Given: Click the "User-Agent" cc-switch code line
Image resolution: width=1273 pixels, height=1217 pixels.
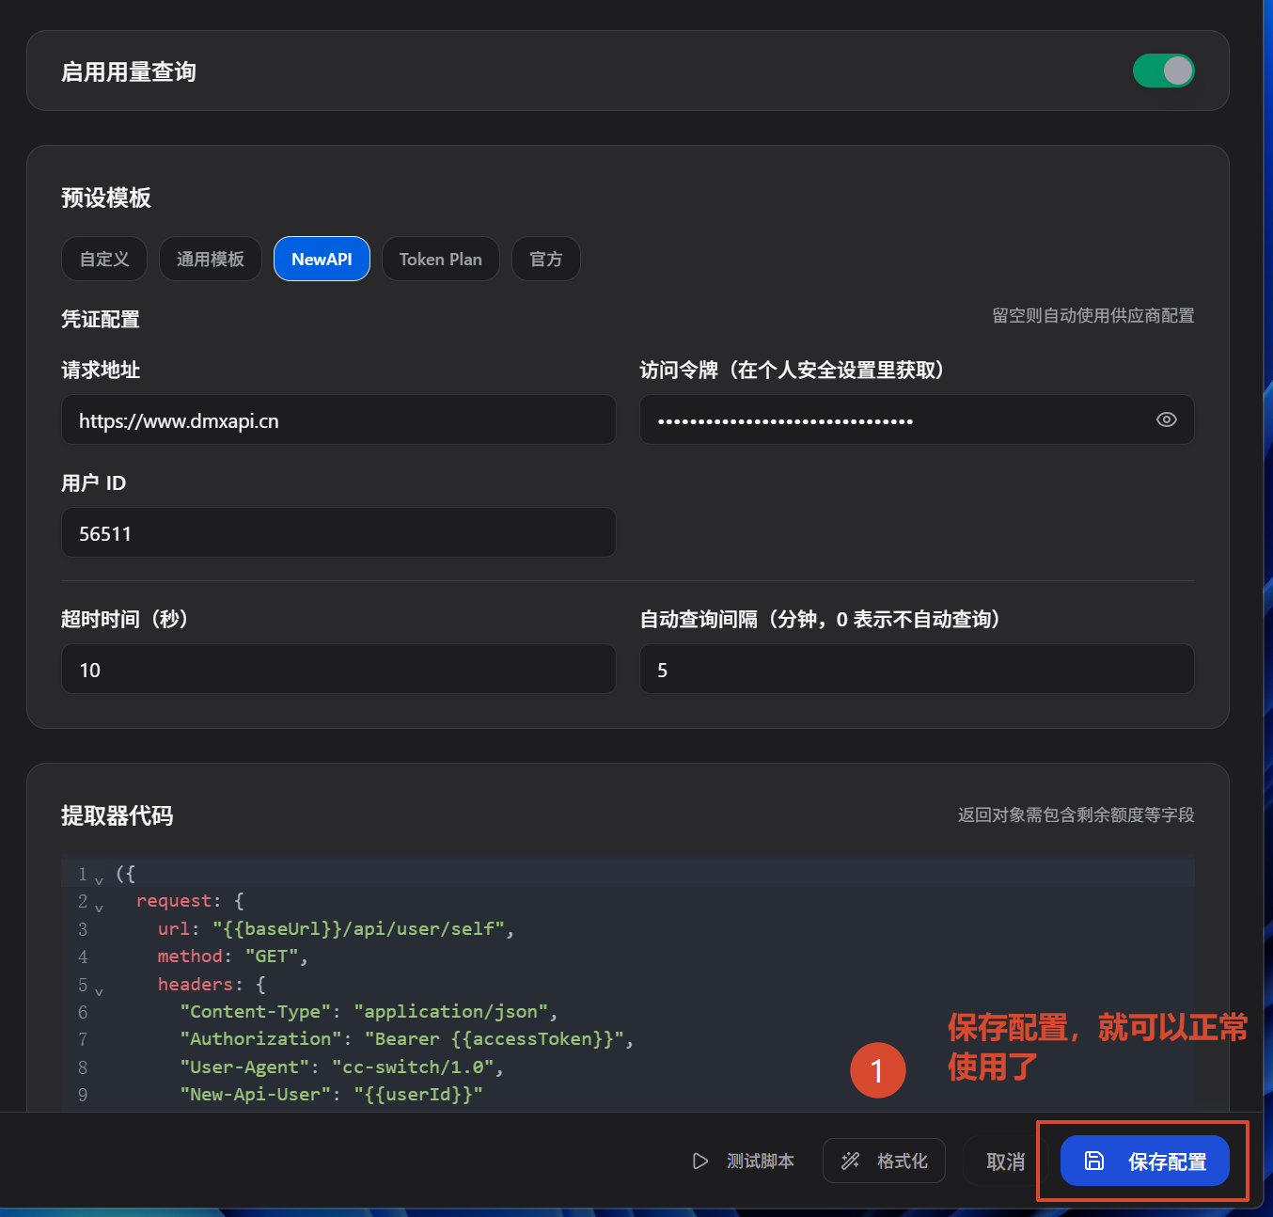Looking at the screenshot, I should click(x=342, y=1067).
